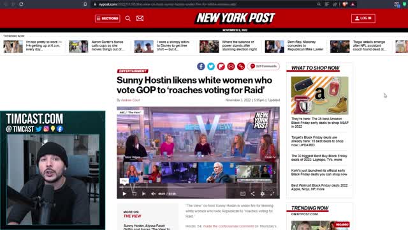Viewport: 408px width, 230px height.
Task: Play the video in the article
Action: 124,194
